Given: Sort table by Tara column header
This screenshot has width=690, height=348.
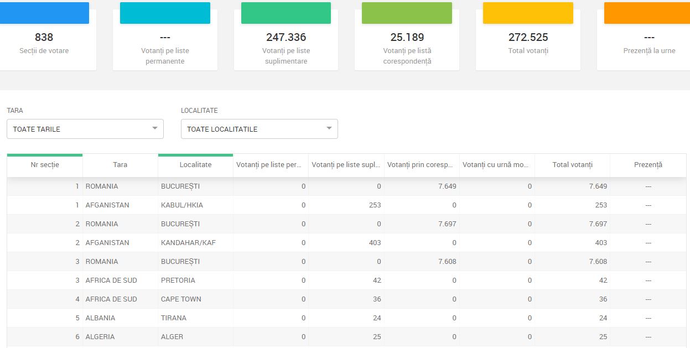Looking at the screenshot, I should point(120,165).
